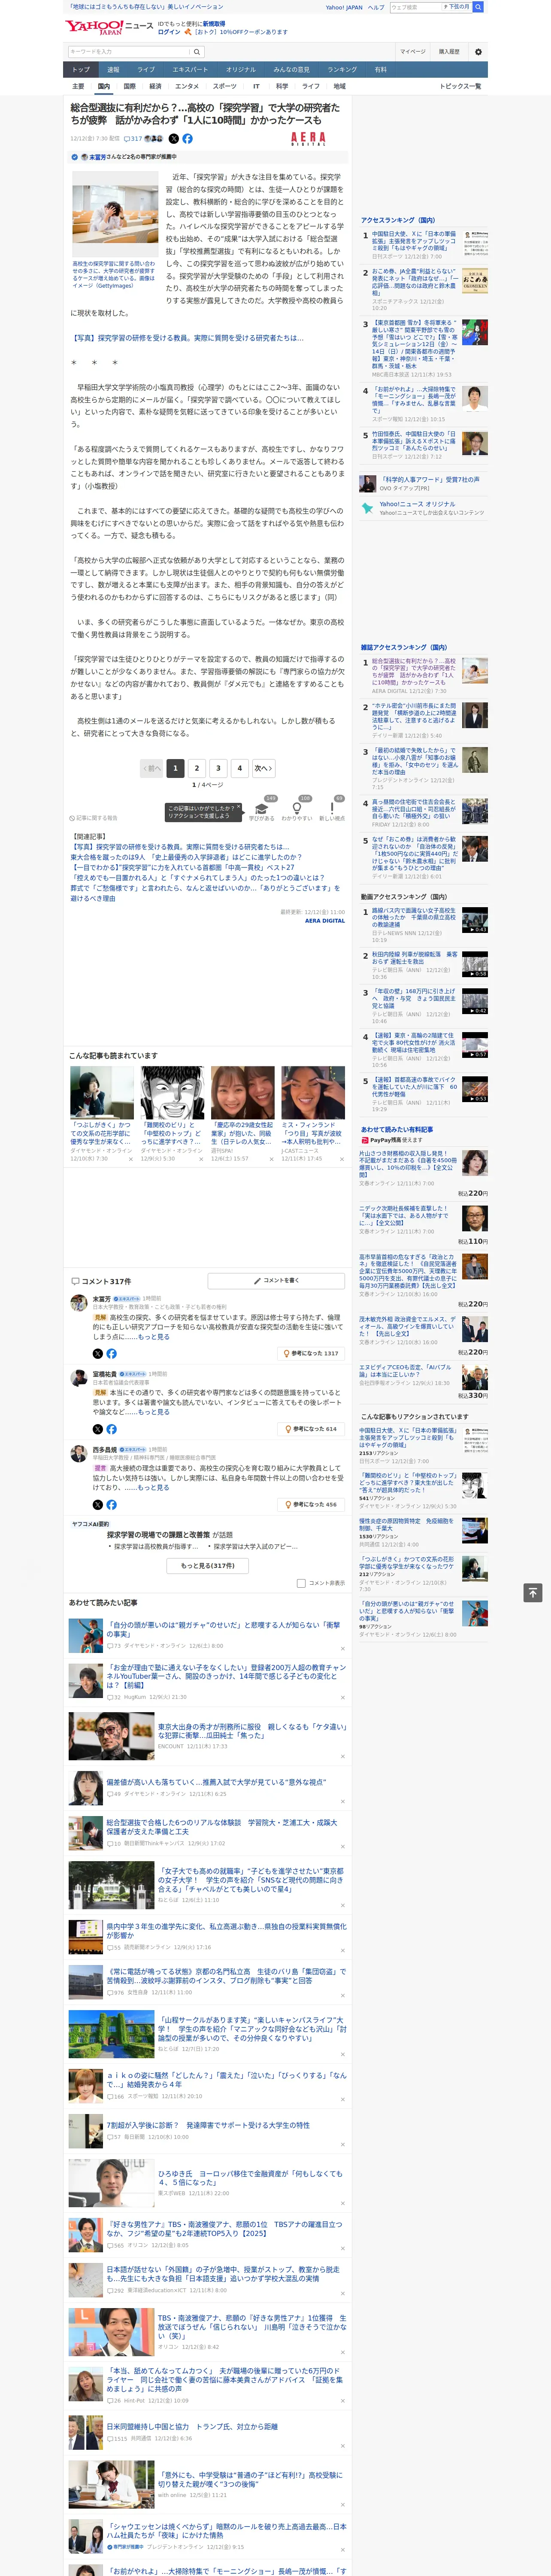Expand 室橋祐貴's comment with もっと見る
Viewport: 551px width, 2576px height.
(x=154, y=1412)
